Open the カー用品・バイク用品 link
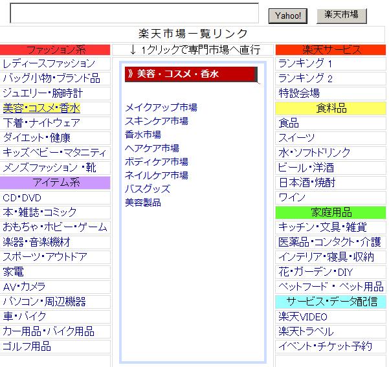The height and width of the screenshot is (367, 389). tap(49, 331)
